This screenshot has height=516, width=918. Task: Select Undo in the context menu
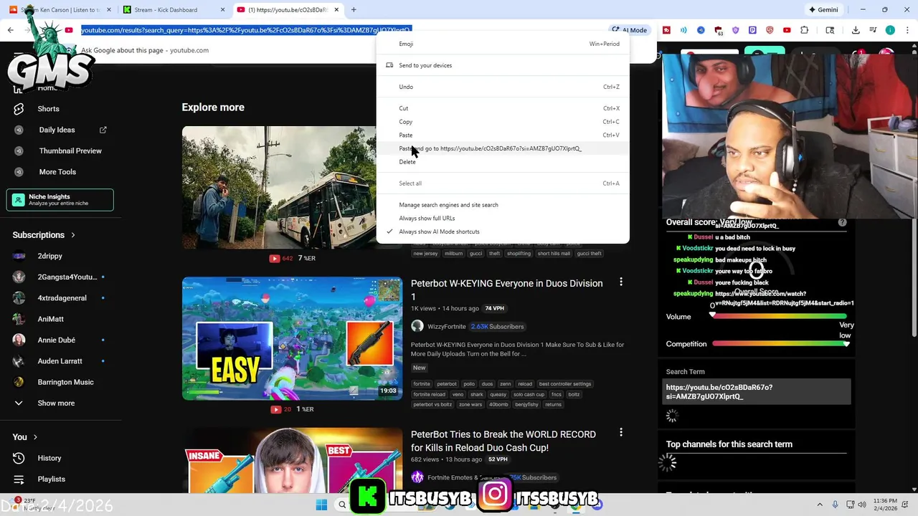click(503, 87)
